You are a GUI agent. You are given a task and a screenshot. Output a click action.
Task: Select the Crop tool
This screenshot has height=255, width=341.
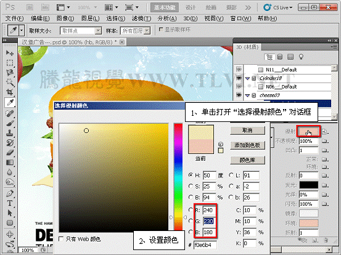click(x=10, y=92)
